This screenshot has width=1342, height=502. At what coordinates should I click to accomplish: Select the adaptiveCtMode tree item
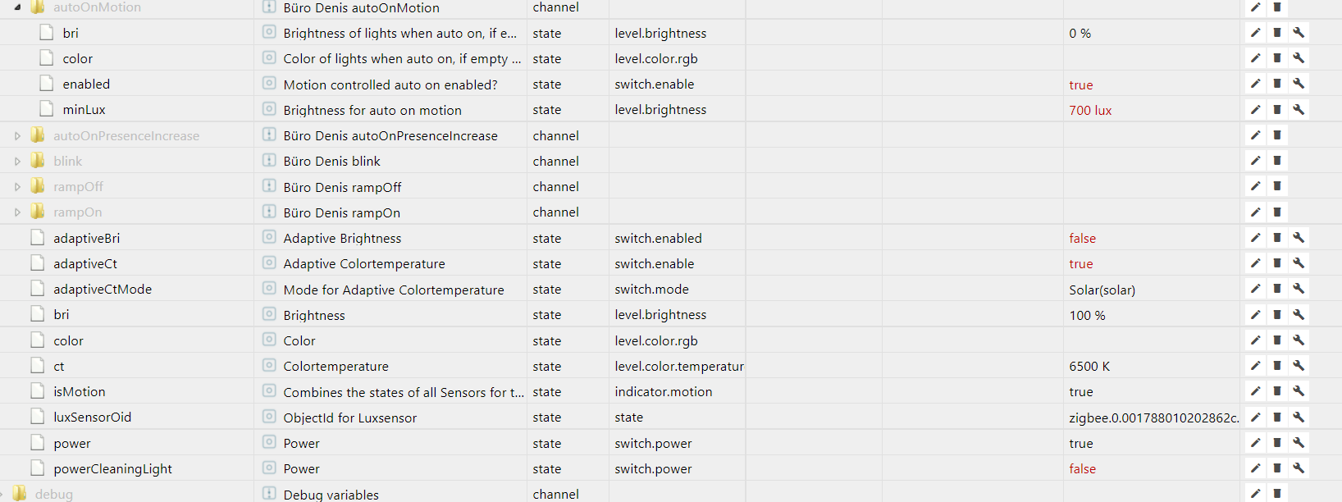[x=103, y=289]
